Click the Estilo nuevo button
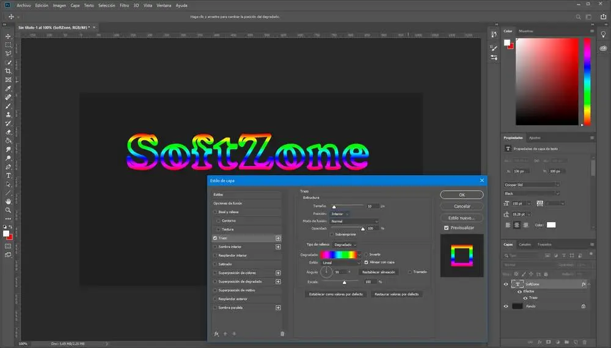 point(462,218)
